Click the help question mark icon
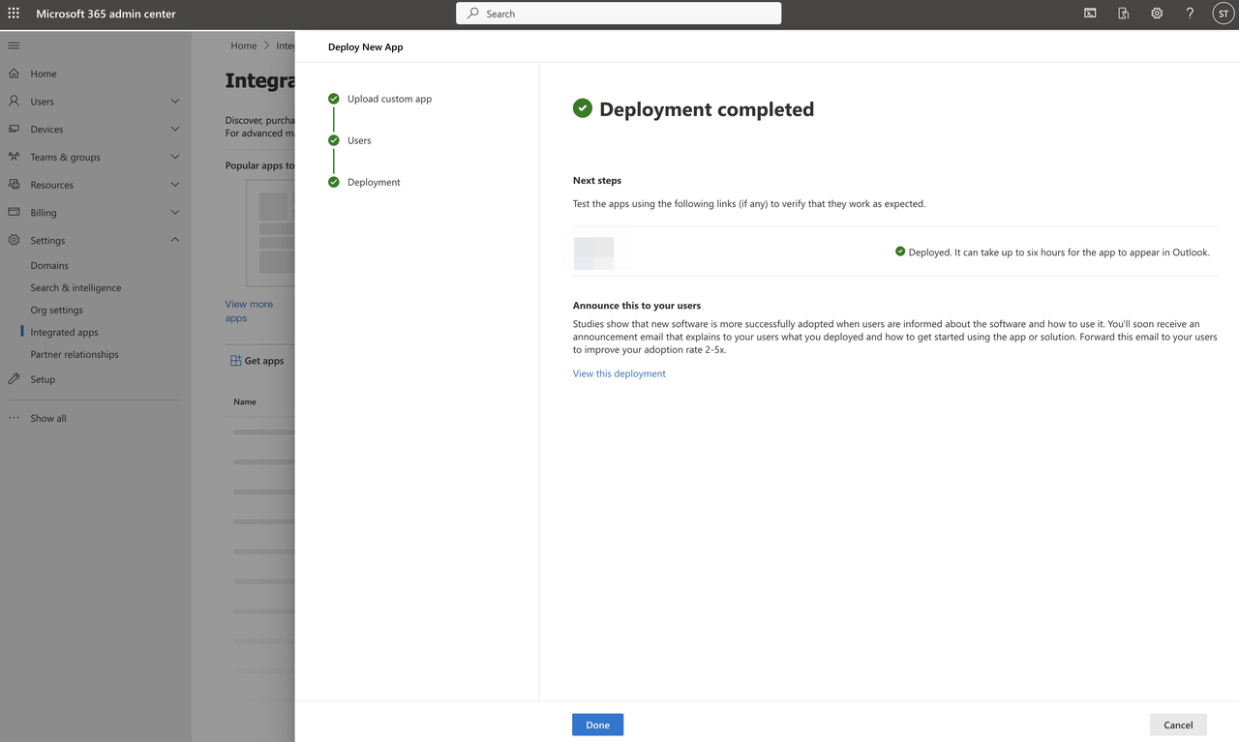Image resolution: width=1239 pixels, height=742 pixels. coord(1190,14)
